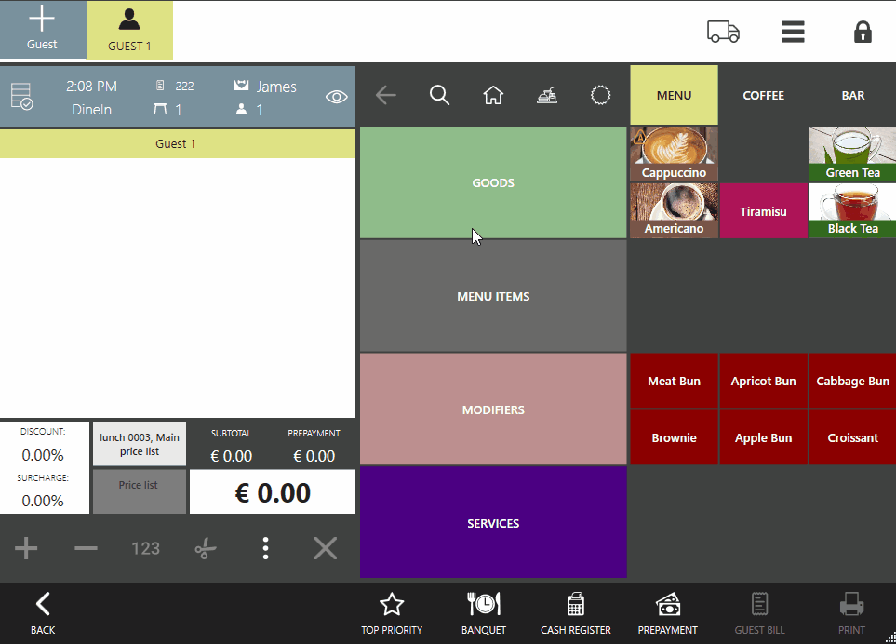Add a new Guest
The image size is (896, 644).
click(42, 30)
